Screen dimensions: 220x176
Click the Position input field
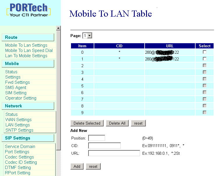tap(96, 138)
